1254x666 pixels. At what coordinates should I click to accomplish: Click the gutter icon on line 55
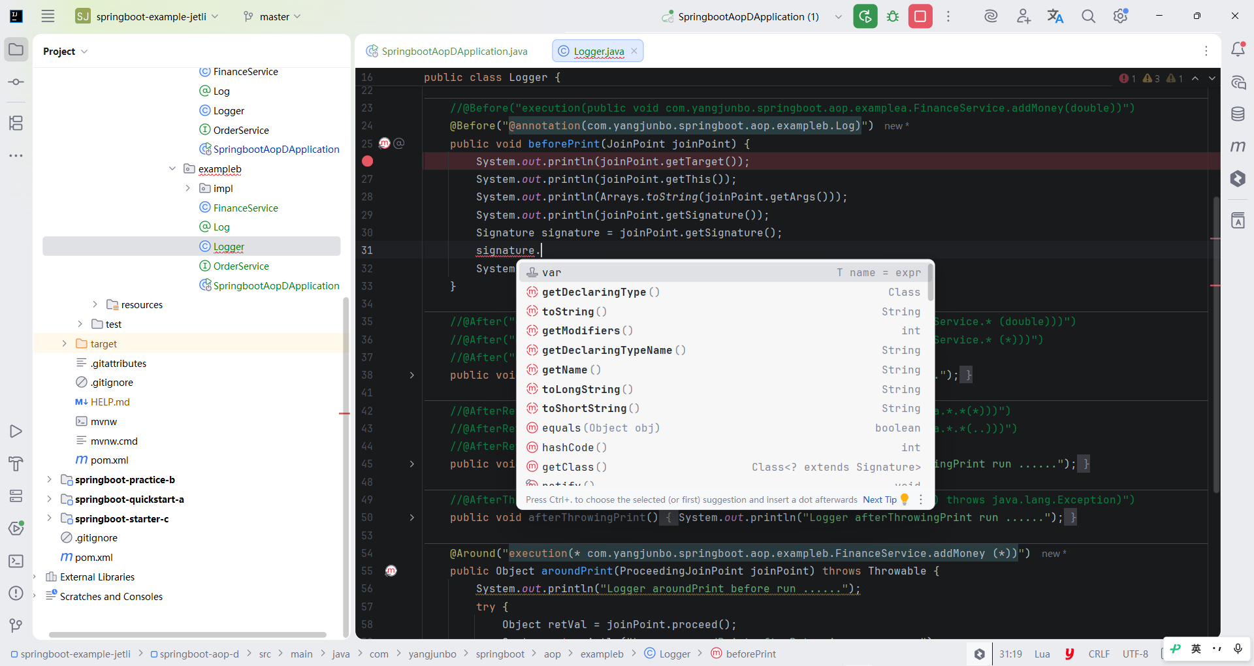(x=391, y=571)
